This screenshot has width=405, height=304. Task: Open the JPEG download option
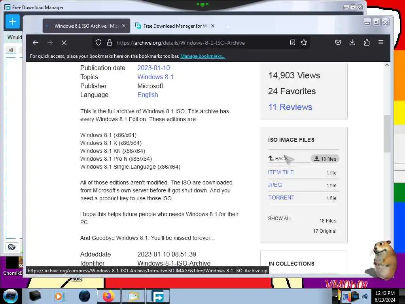(275, 185)
